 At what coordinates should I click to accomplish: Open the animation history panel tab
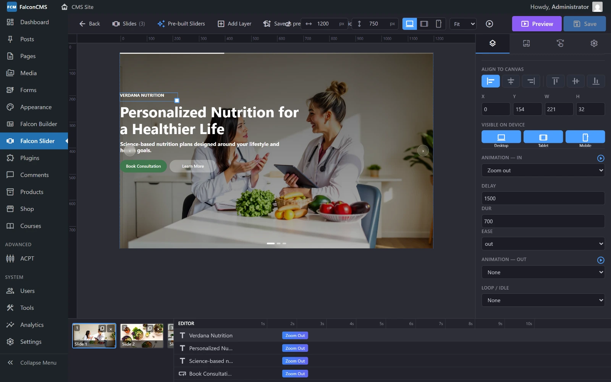560,43
